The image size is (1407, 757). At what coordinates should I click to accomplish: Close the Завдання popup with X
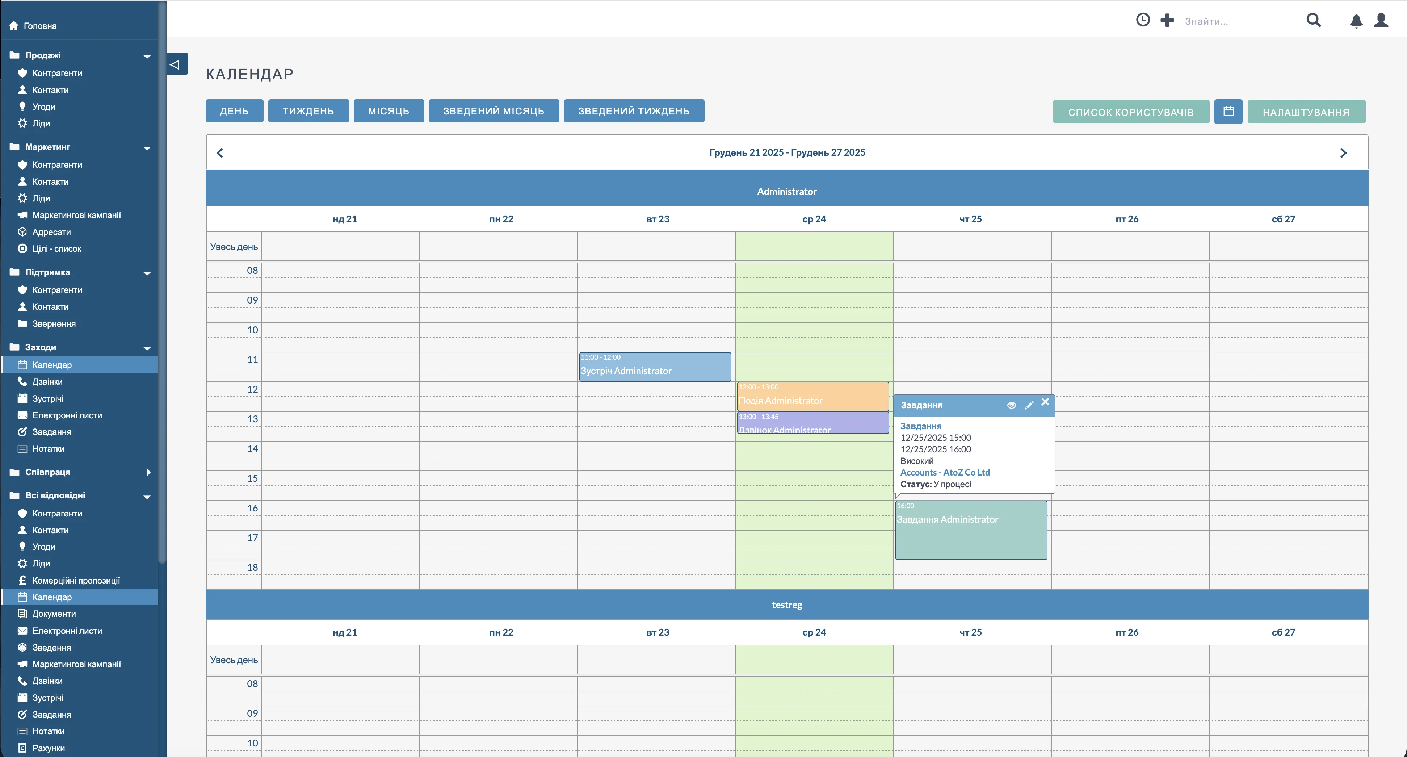[x=1045, y=402]
